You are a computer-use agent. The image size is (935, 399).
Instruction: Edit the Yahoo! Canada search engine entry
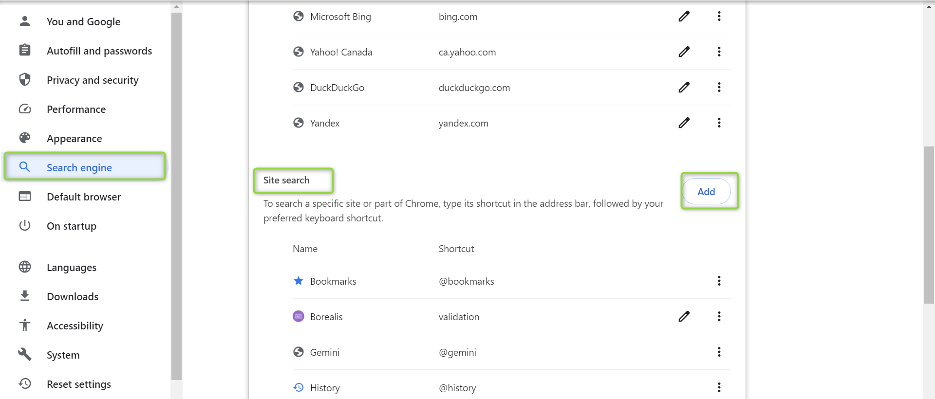coord(684,52)
